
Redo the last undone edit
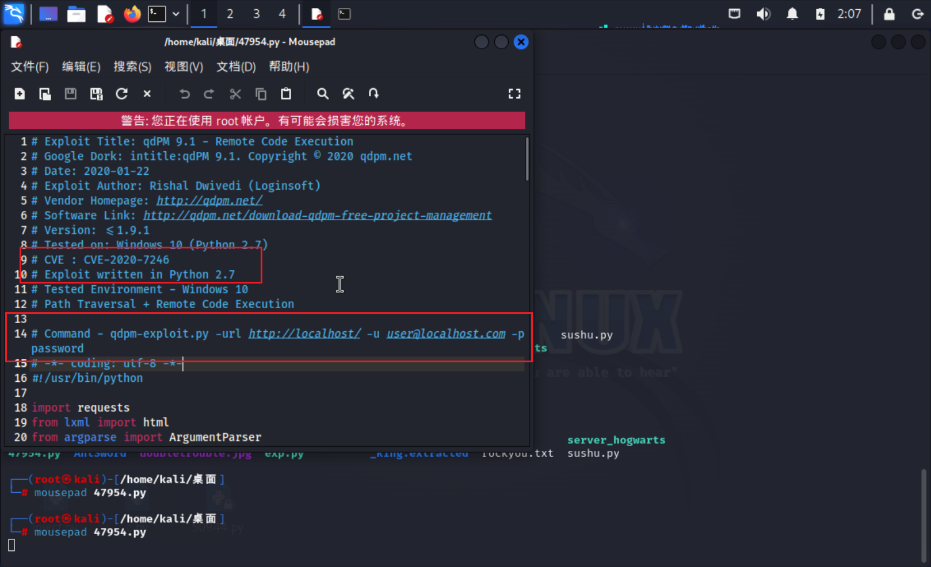[x=209, y=94]
